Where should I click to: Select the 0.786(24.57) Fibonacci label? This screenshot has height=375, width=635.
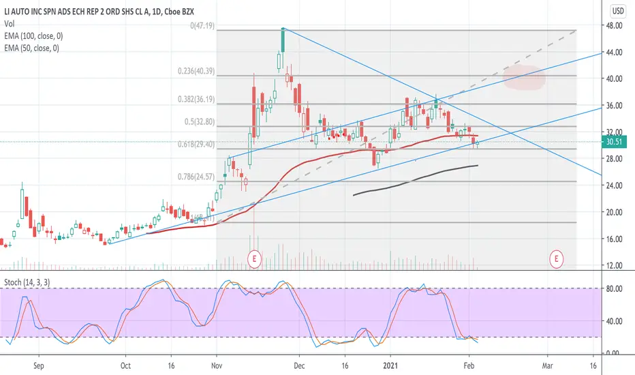tap(196, 177)
